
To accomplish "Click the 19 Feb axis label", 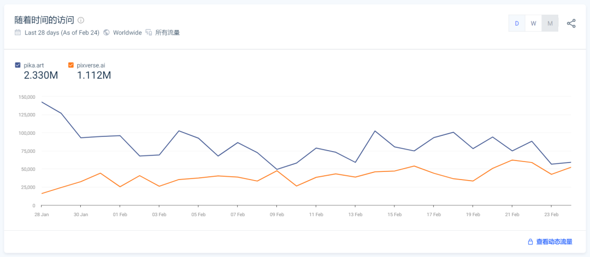I will [x=473, y=214].
